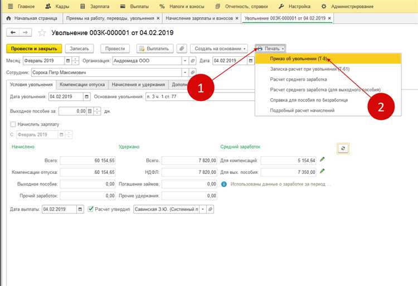Enable the 'Начислить зарплату' checkbox

(13, 124)
